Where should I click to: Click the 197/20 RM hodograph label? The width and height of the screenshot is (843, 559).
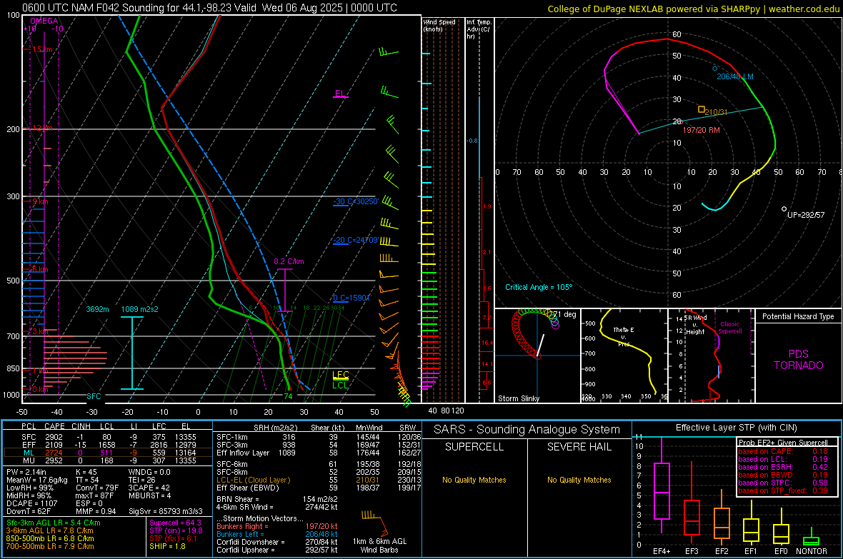click(x=701, y=130)
